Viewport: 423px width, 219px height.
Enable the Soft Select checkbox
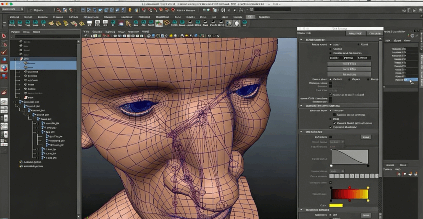(330, 137)
